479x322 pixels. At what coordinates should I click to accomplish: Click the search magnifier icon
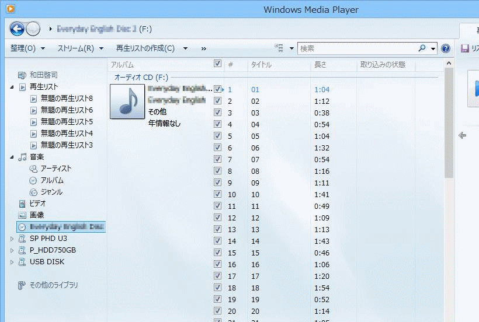pyautogui.click(x=422, y=48)
